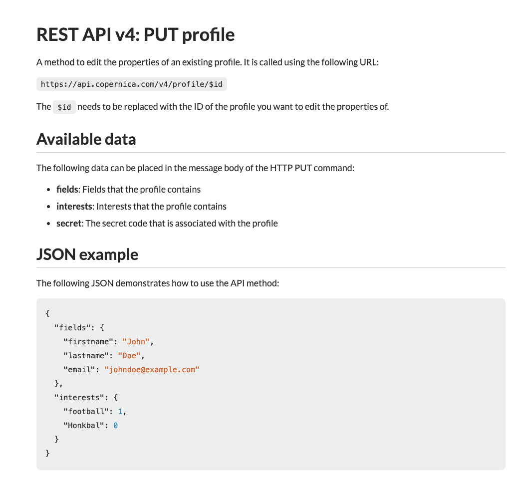Click the api.copernica.com profile URL code

(131, 84)
